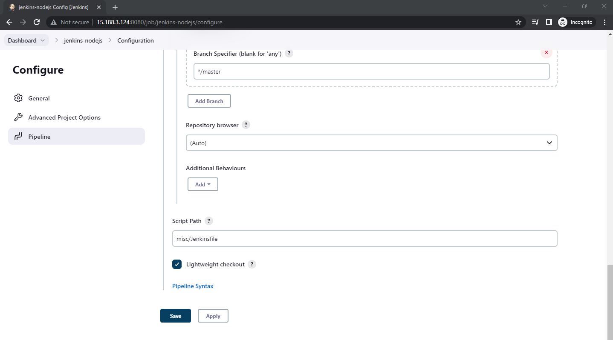Bookmark this page with star icon
Screen dimensions: 613x340
(518, 22)
